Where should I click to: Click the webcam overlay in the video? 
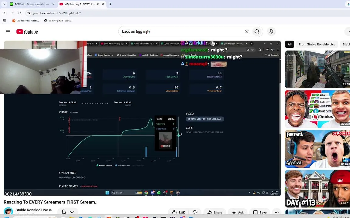tap(40, 71)
